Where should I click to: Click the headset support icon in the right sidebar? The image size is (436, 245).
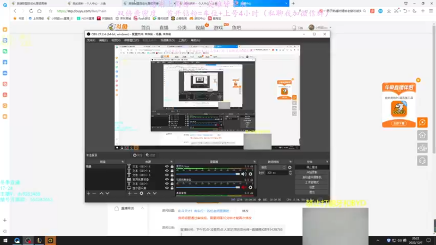pos(422,161)
